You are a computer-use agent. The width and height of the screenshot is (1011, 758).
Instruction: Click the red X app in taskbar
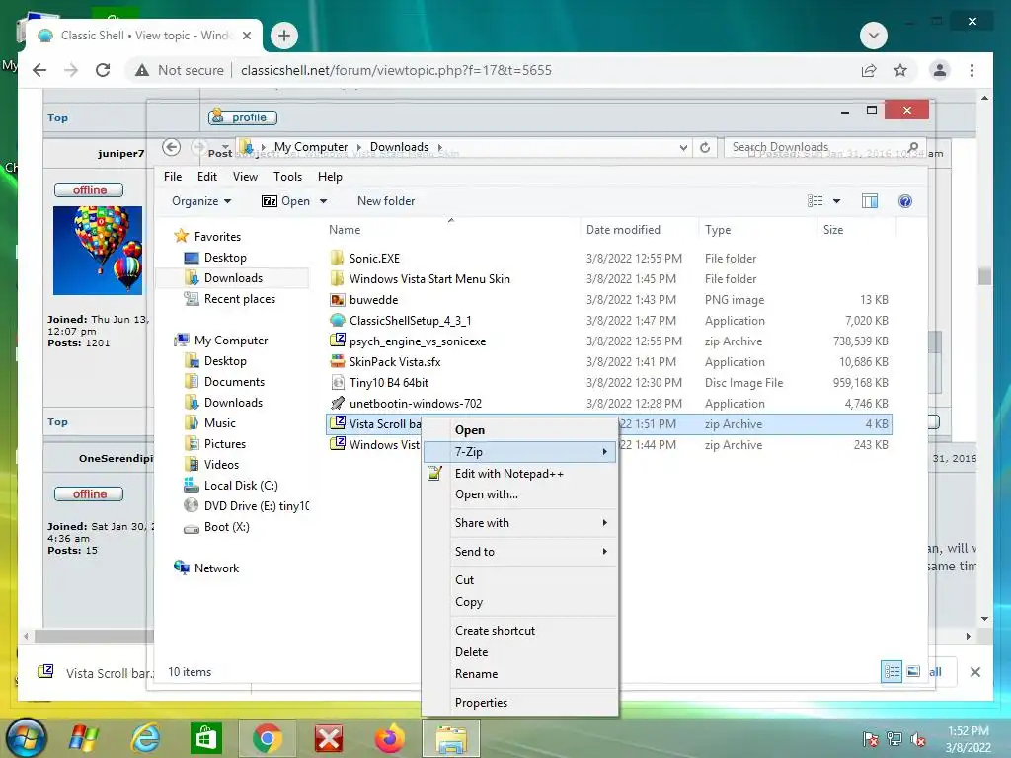pos(328,738)
